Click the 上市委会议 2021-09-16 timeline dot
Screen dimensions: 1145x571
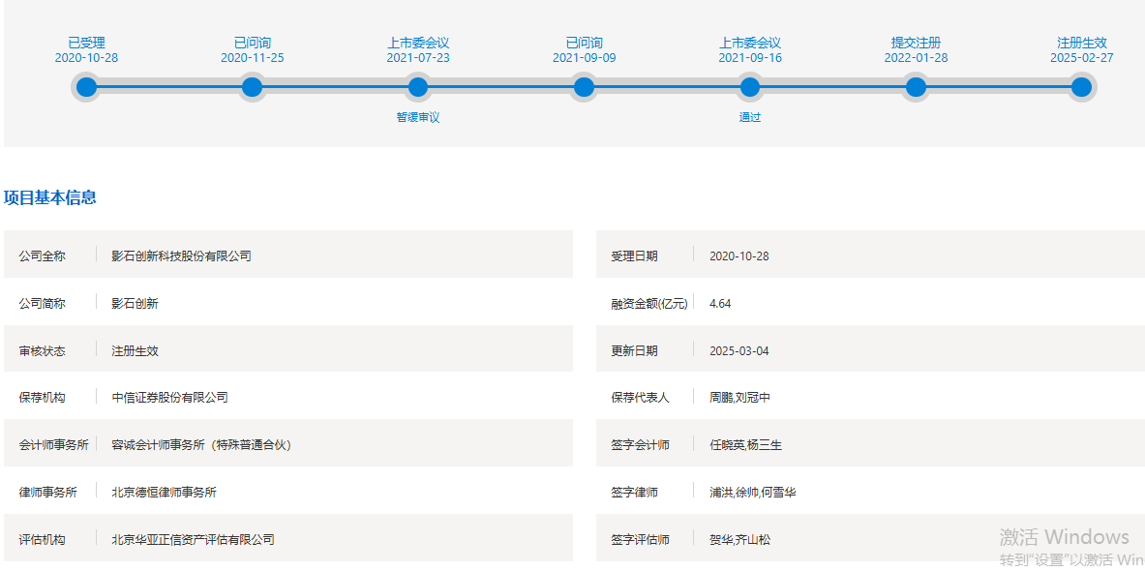pyautogui.click(x=750, y=88)
